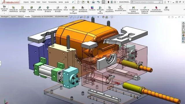Open the Costing tool
The image size is (185, 104).
click(166, 8)
